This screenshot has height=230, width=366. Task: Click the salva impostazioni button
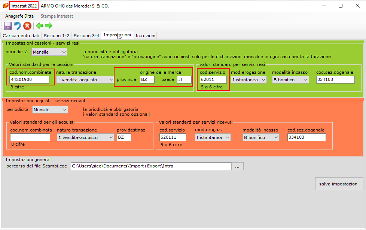tap(339, 184)
